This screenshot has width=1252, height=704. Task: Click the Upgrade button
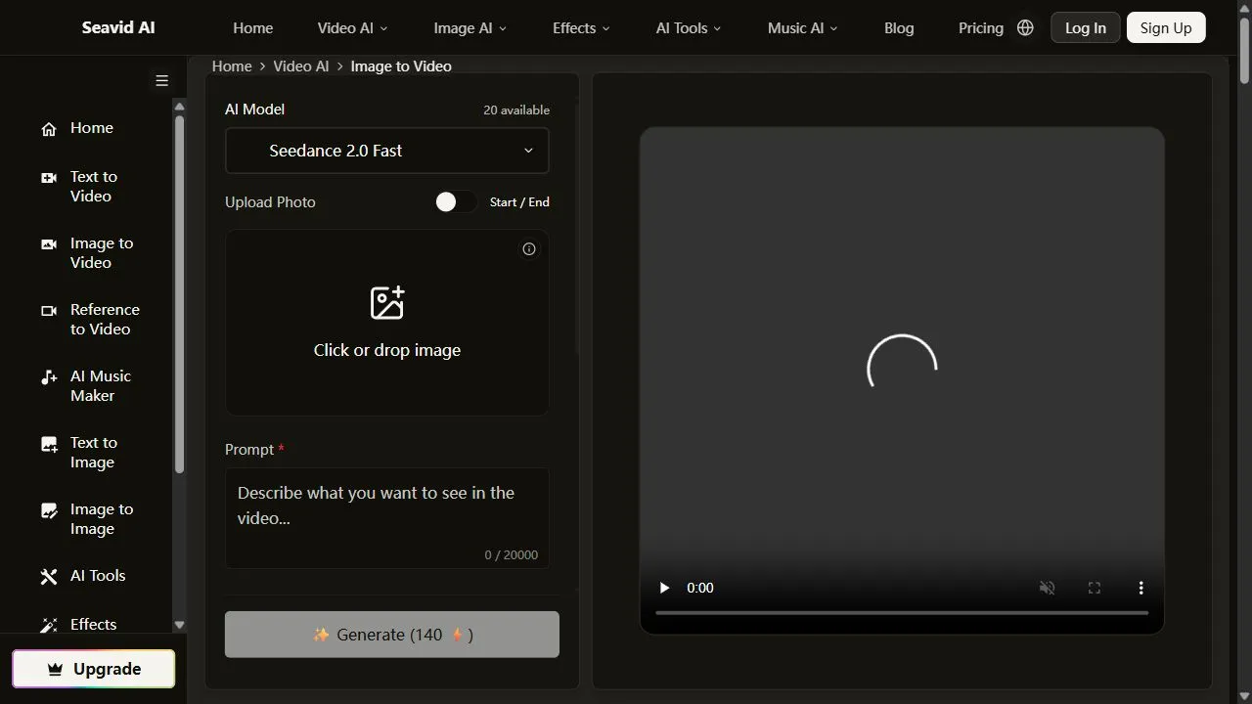[94, 669]
